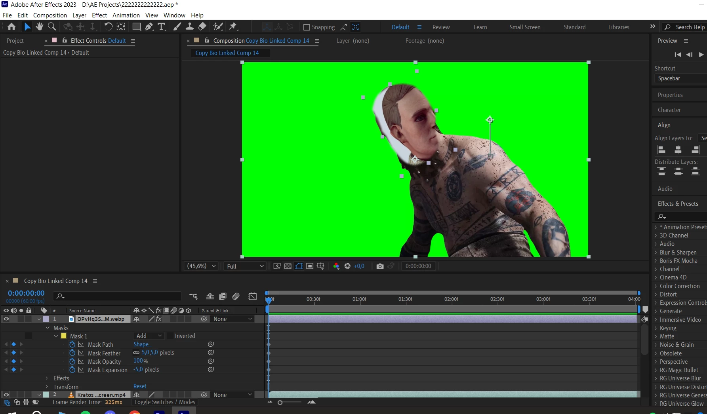Open Parent dropdown for Kratos layer
The height and width of the screenshot is (414, 707).
point(232,395)
